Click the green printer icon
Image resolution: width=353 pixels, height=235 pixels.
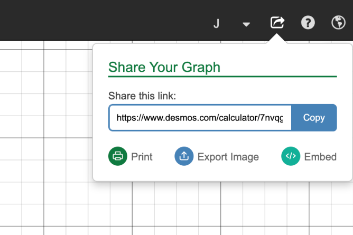click(117, 156)
